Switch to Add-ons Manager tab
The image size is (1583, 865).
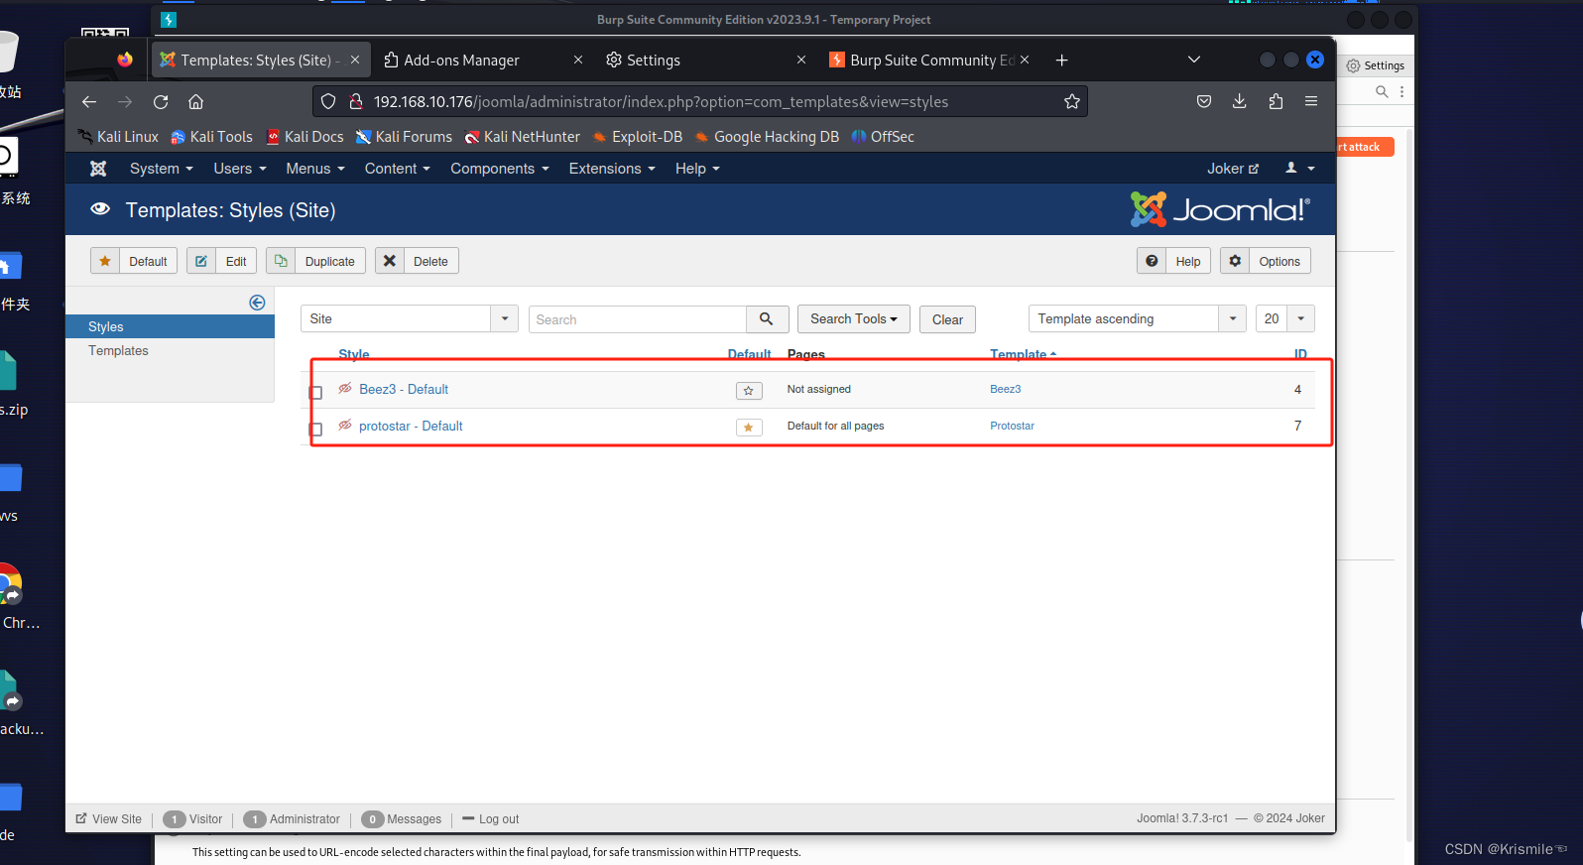484,61
